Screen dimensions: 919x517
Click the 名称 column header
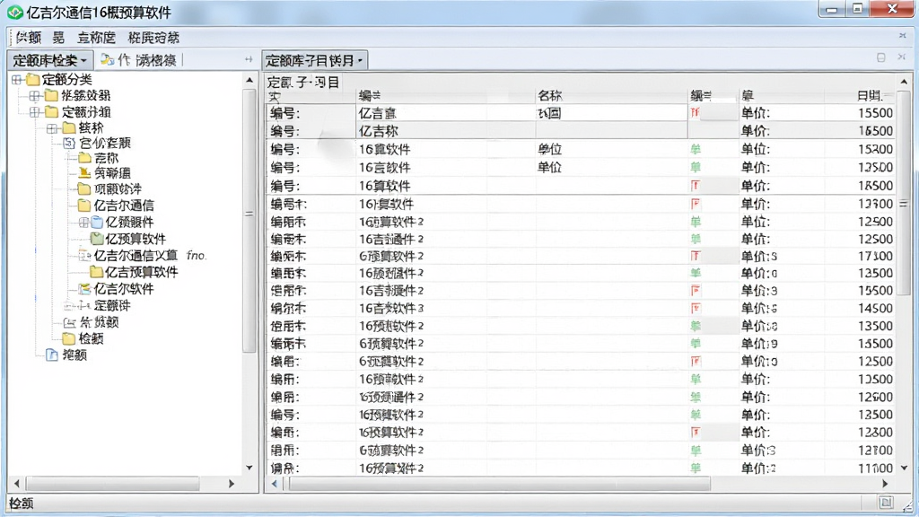point(550,95)
